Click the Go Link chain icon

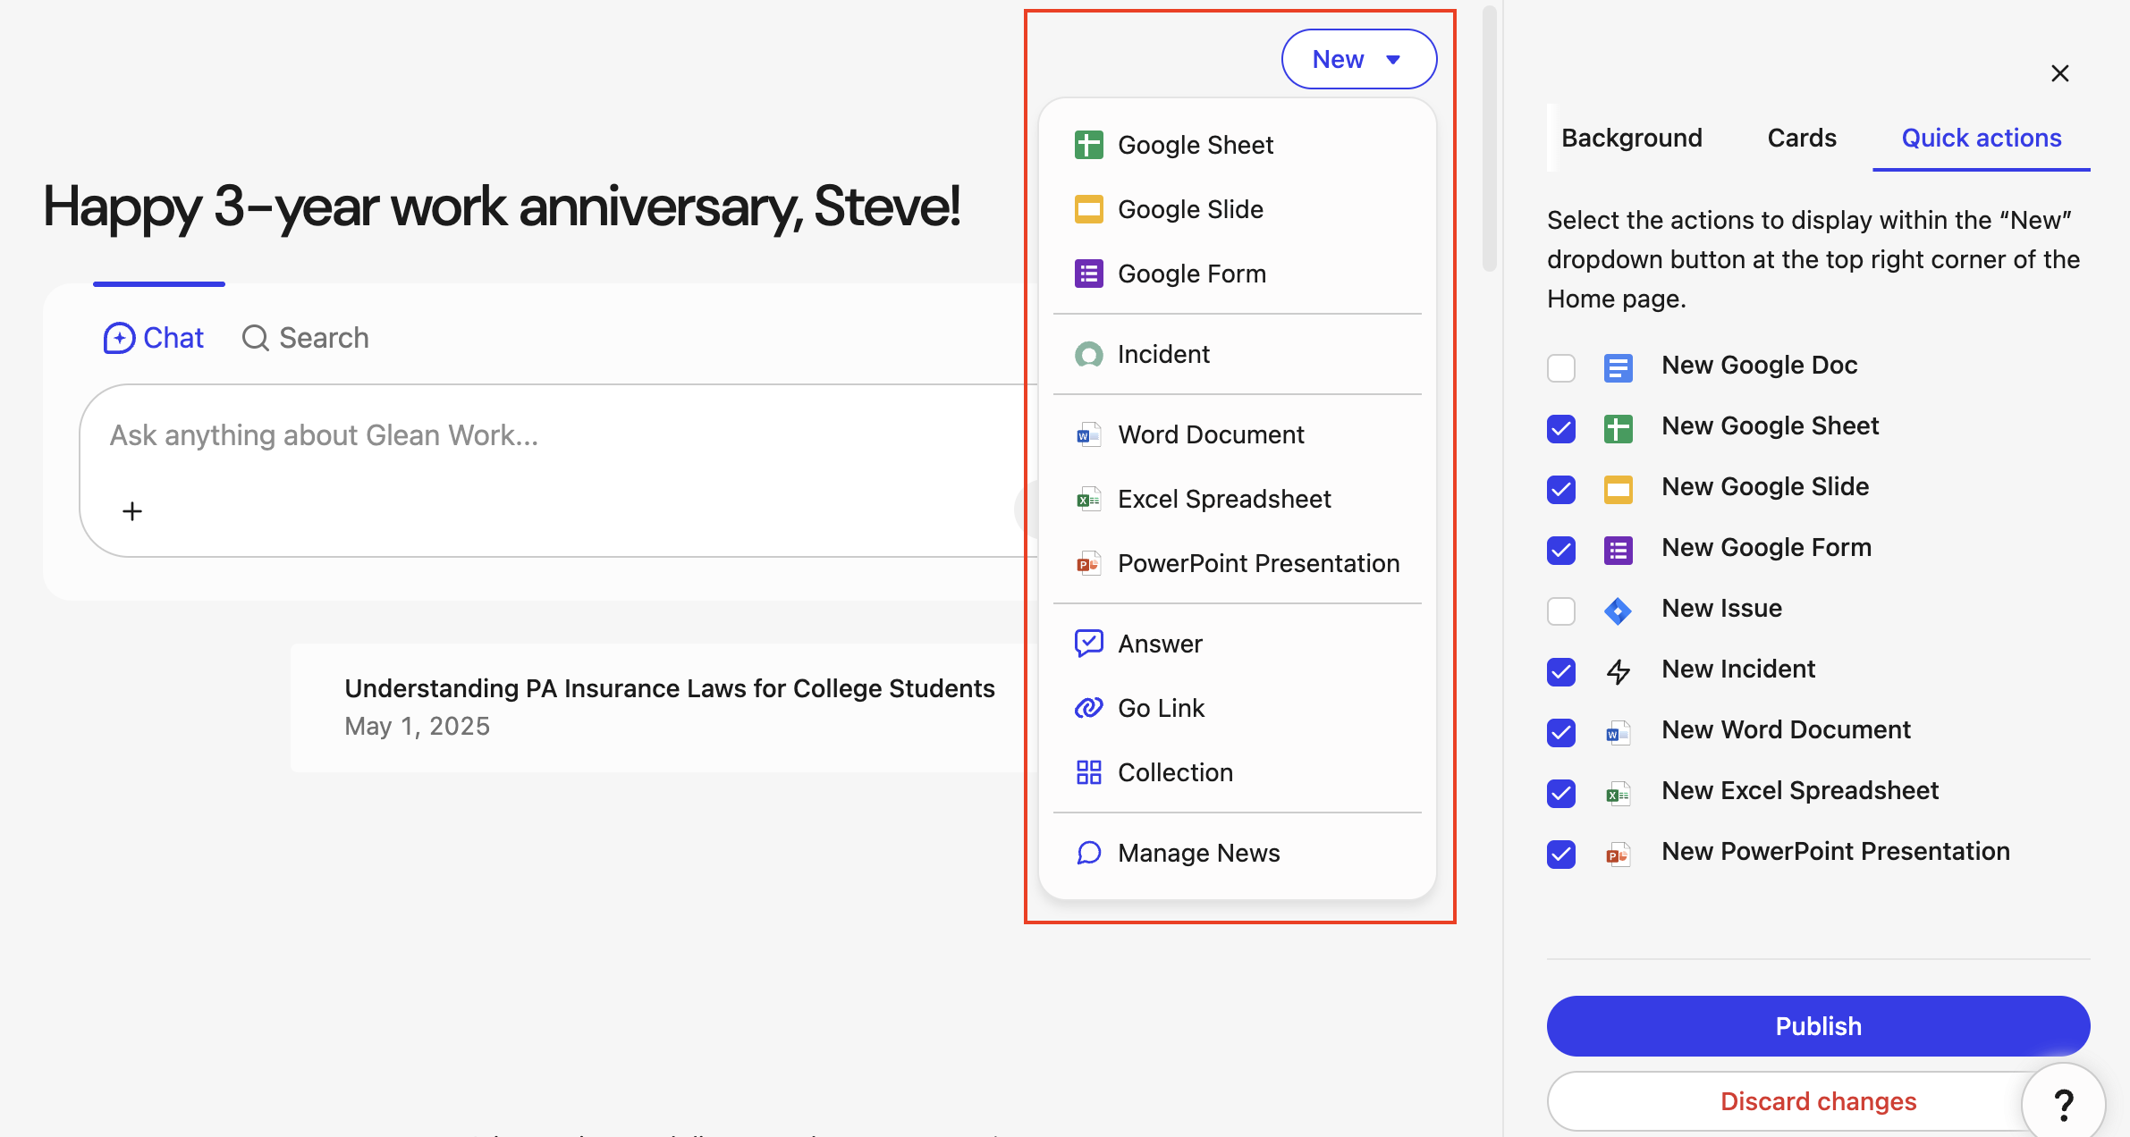pos(1088,708)
